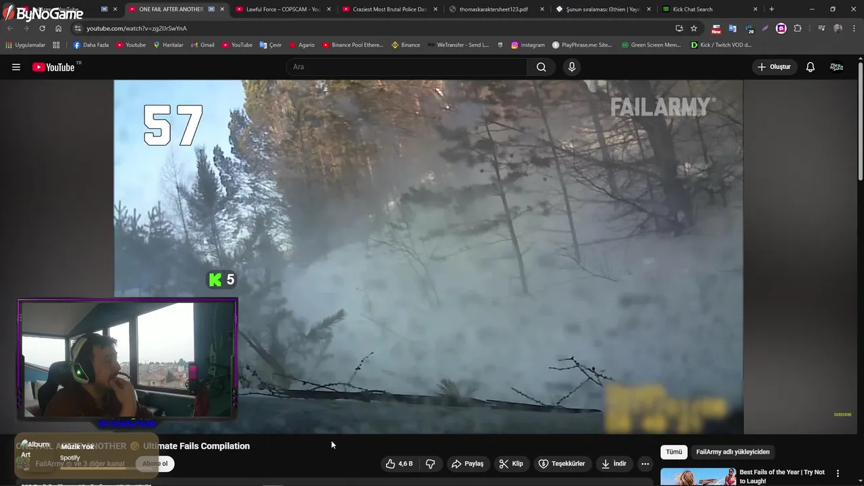Open the Haritalar maps bookmark
Image resolution: width=864 pixels, height=486 pixels.
tap(168, 45)
